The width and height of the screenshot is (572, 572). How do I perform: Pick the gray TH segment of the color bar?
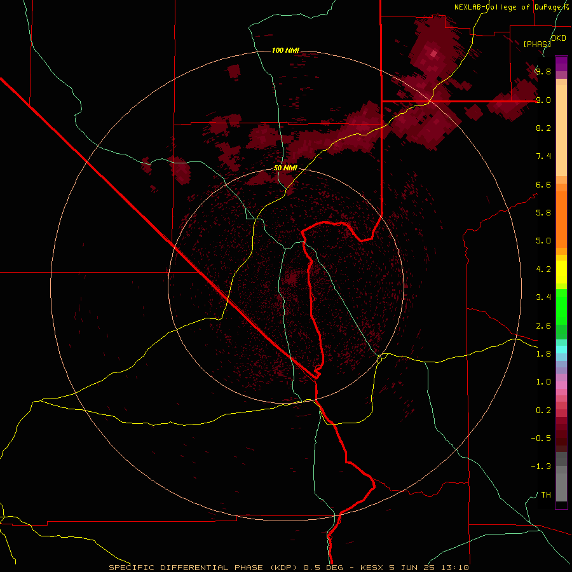click(561, 487)
